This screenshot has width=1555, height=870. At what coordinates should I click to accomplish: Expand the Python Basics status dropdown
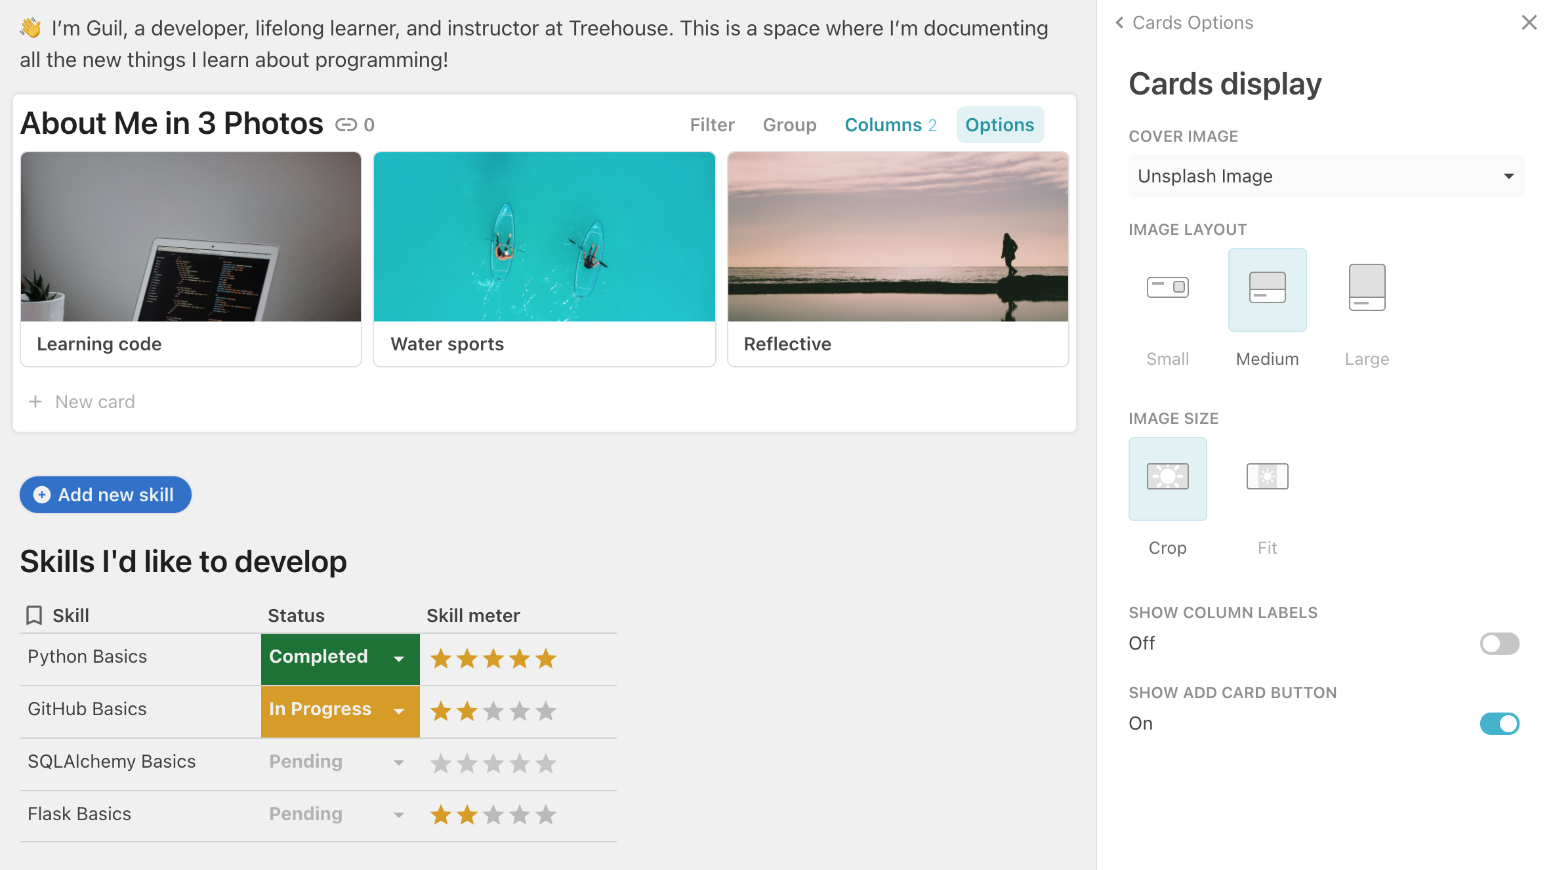[400, 659]
